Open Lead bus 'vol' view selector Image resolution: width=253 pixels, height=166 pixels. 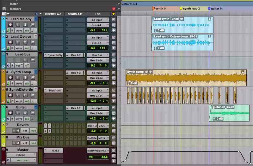[x=19, y=66]
